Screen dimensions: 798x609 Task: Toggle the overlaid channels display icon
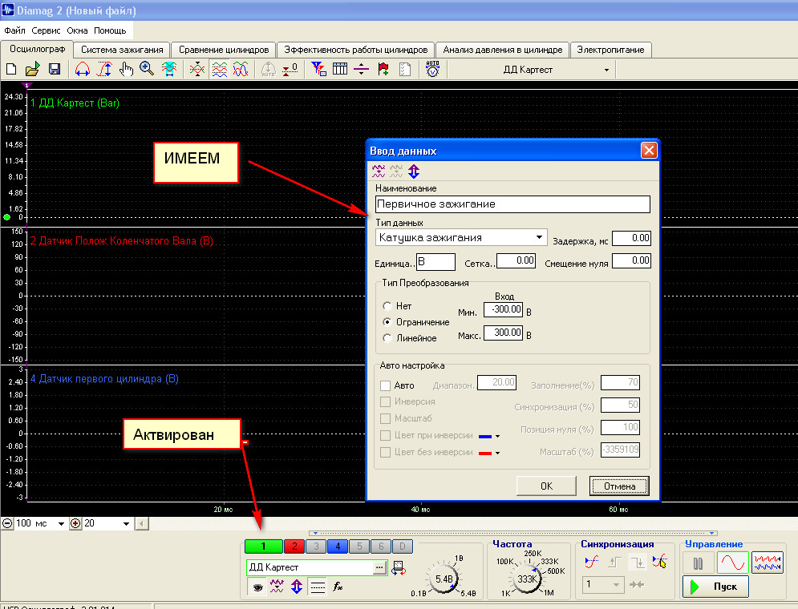[x=241, y=69]
